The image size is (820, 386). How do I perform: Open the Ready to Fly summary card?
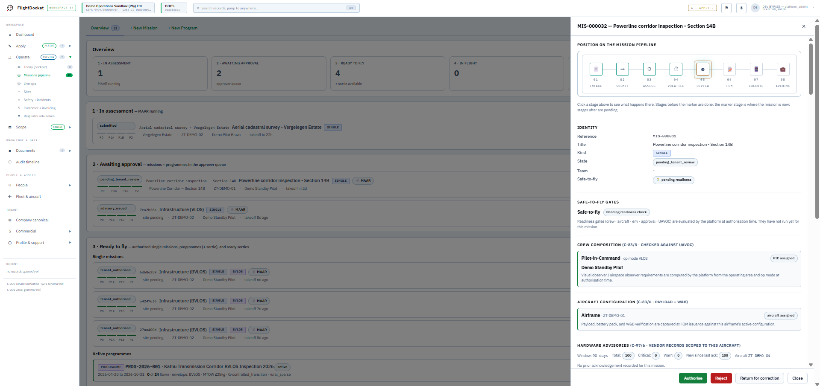[388, 73]
